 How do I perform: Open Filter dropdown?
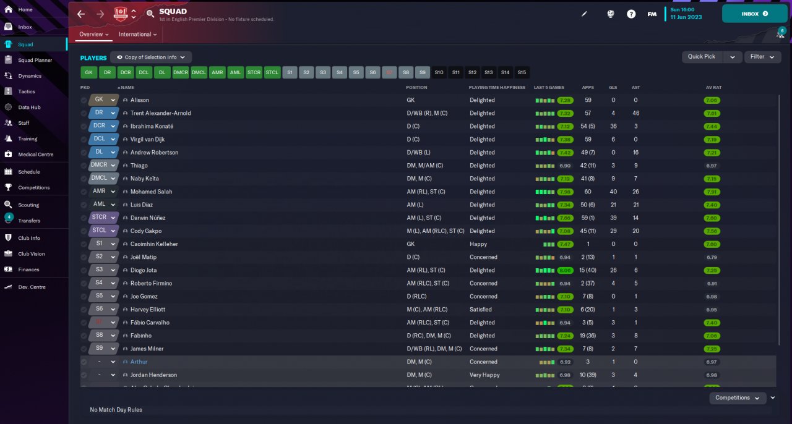pos(762,57)
